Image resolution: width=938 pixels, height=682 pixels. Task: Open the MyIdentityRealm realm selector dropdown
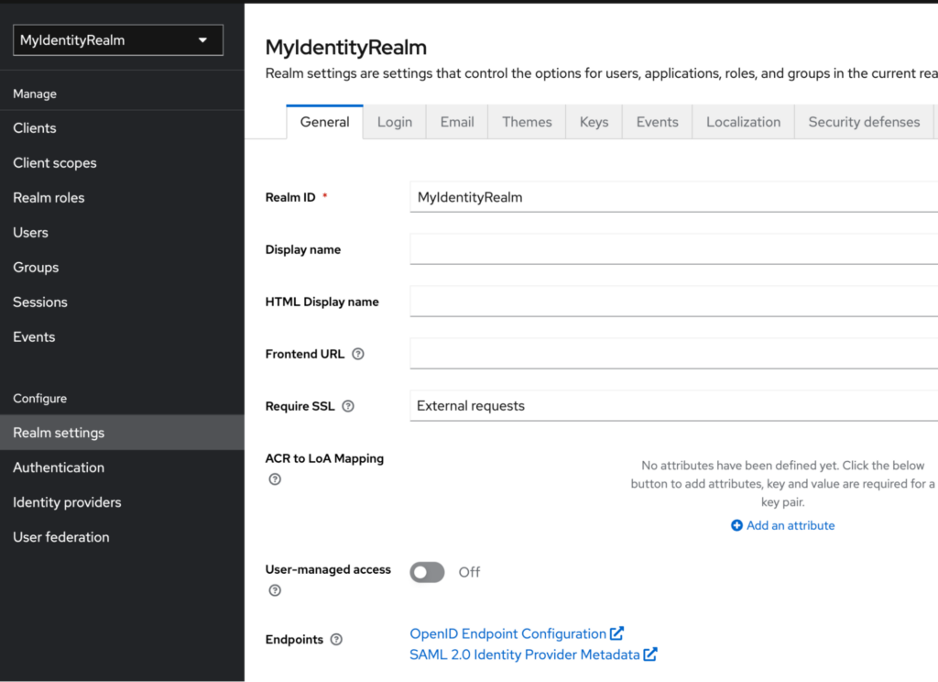(x=118, y=40)
